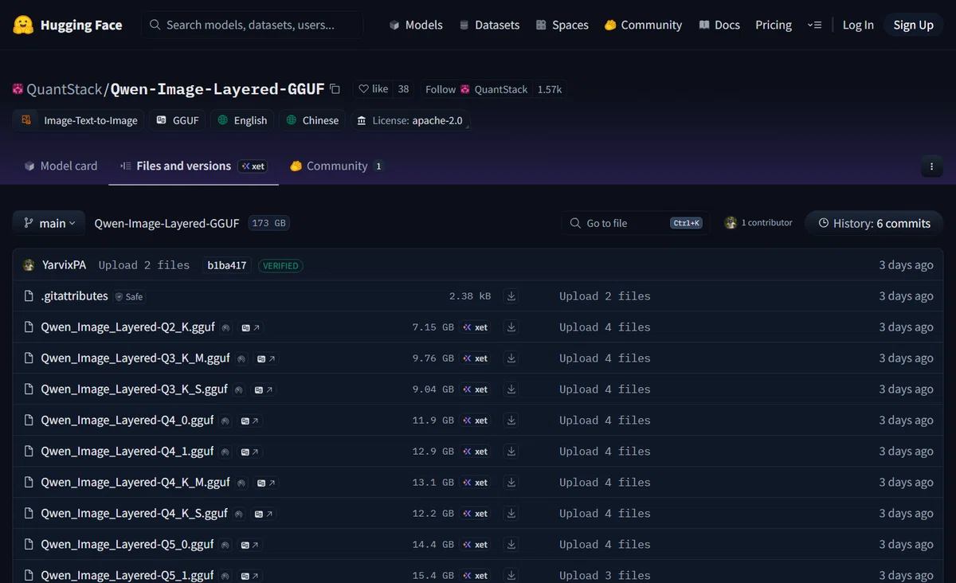Follow QuantStack button

click(x=476, y=89)
